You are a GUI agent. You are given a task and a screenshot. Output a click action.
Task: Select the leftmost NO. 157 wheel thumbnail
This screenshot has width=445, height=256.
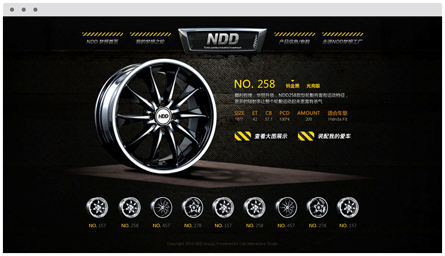(97, 207)
